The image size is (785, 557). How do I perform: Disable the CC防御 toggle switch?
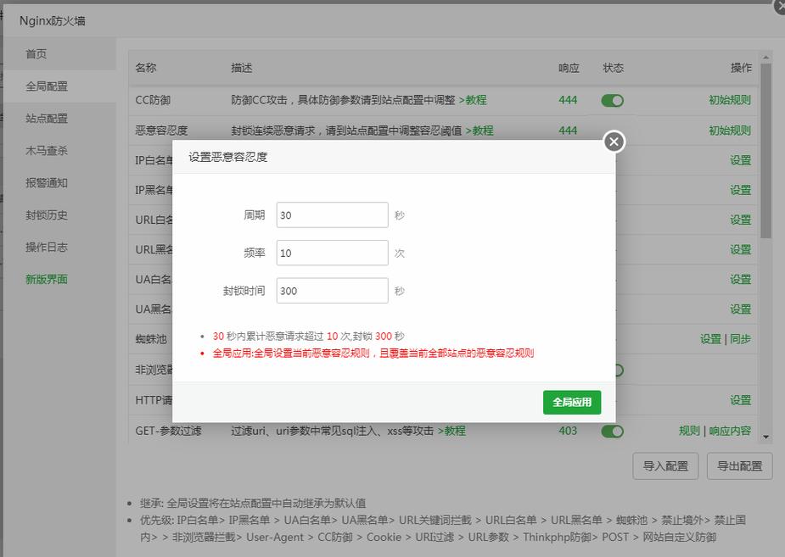click(612, 99)
